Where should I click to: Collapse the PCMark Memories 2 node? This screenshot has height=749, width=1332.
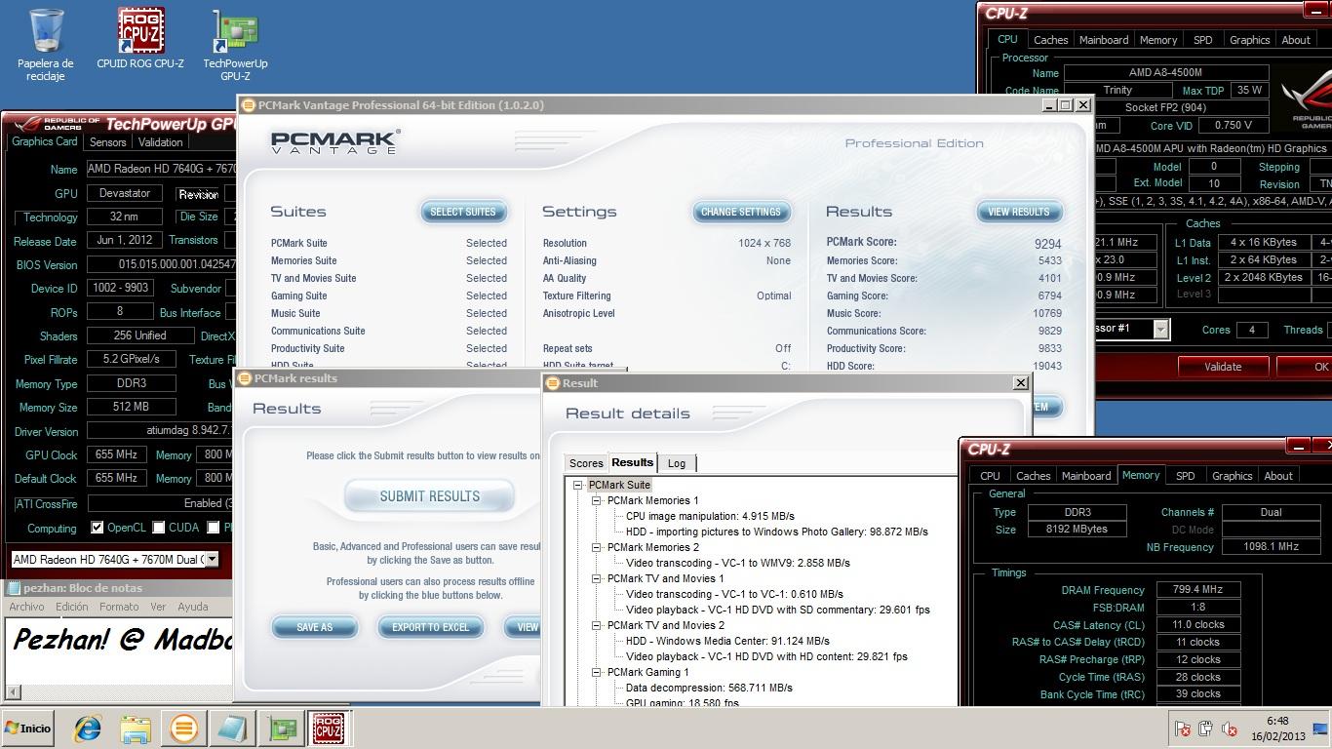597,547
